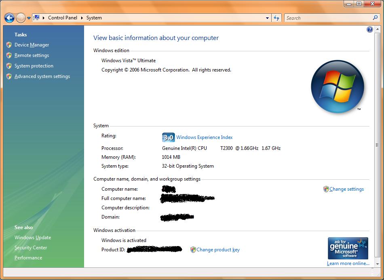The width and height of the screenshot is (384, 280).
Task: Click the vertical scrollbar up arrow
Action: click(377, 29)
